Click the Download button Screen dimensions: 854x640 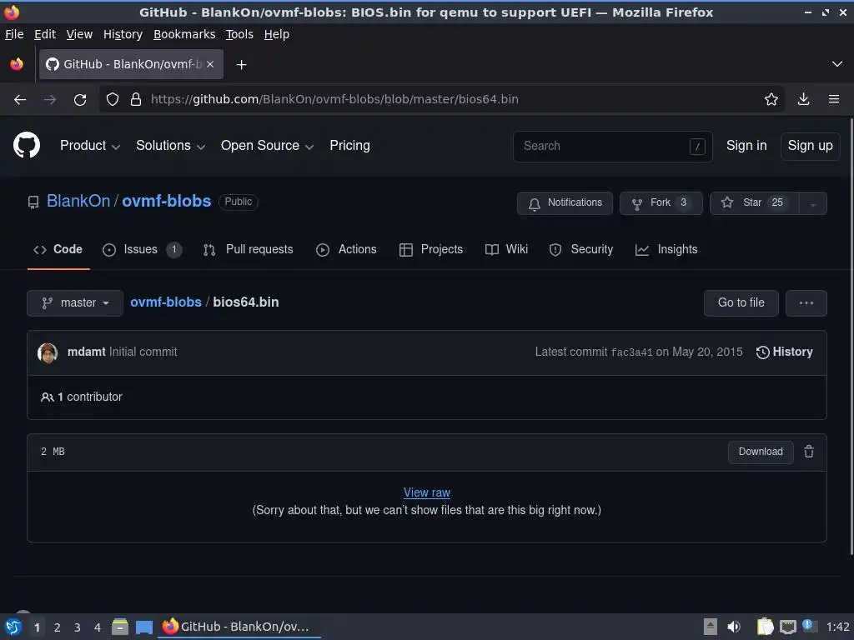point(761,452)
